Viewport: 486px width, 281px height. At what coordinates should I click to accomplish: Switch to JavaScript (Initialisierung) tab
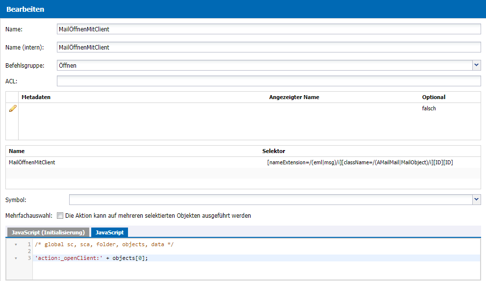[48, 232]
